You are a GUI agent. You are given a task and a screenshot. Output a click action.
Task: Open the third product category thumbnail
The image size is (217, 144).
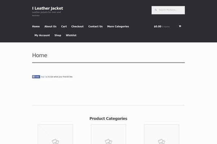pyautogui.click(x=162, y=134)
